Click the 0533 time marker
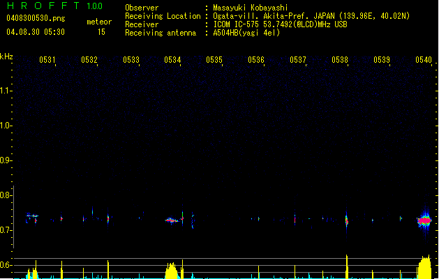 pos(131,60)
